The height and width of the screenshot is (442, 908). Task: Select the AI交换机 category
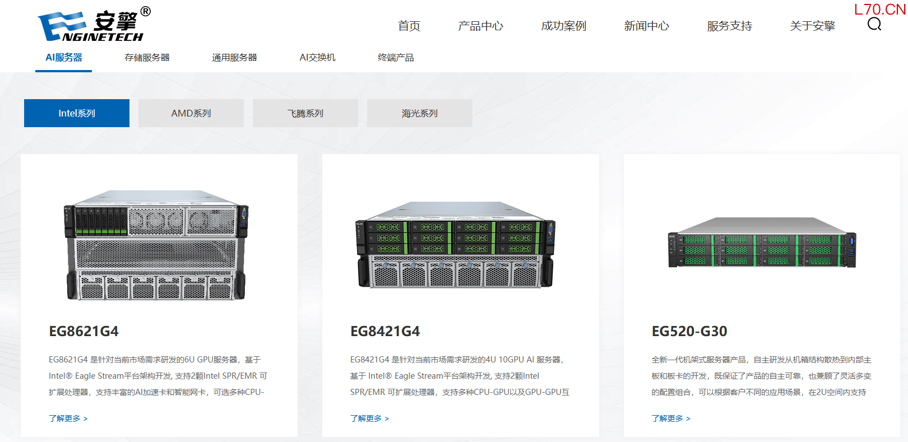pos(317,58)
